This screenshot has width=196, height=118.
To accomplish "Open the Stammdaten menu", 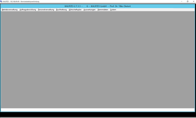I will pyautogui.click(x=103, y=9).
